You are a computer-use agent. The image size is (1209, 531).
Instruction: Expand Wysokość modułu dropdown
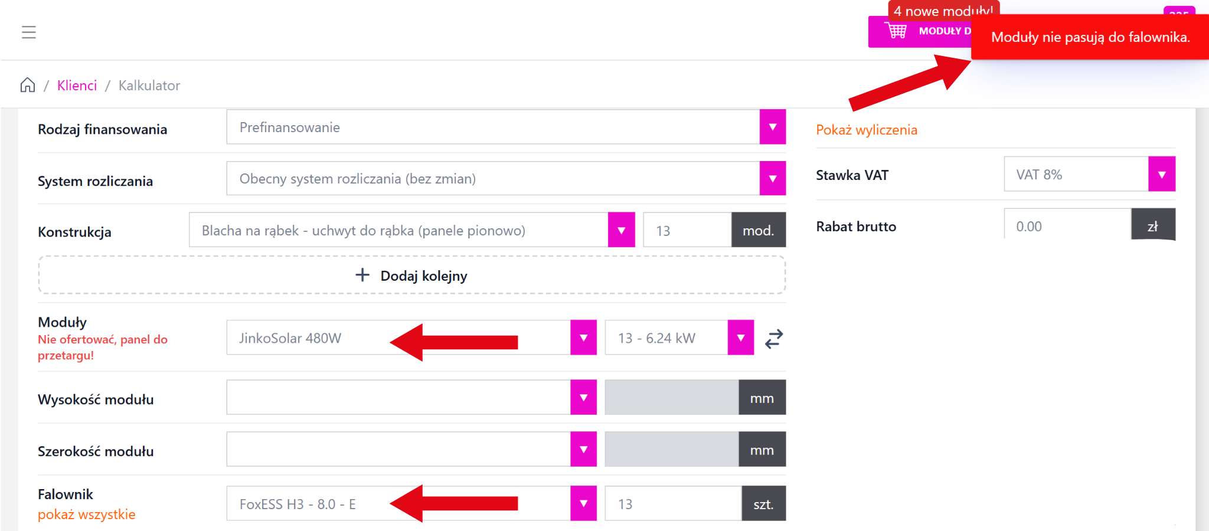coord(583,398)
